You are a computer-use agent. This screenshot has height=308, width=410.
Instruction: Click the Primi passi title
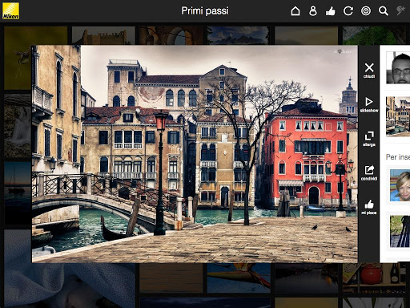point(205,11)
